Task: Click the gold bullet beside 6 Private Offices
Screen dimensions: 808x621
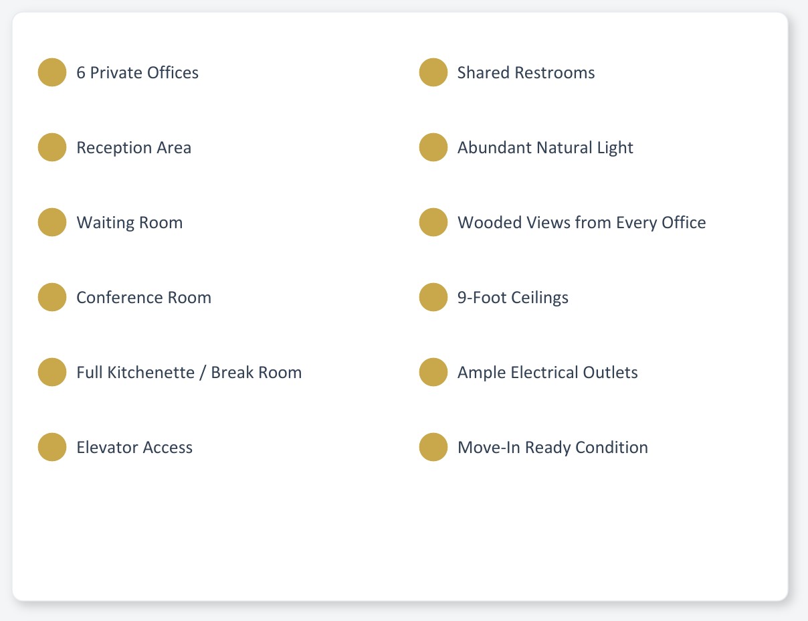Action: tap(52, 72)
